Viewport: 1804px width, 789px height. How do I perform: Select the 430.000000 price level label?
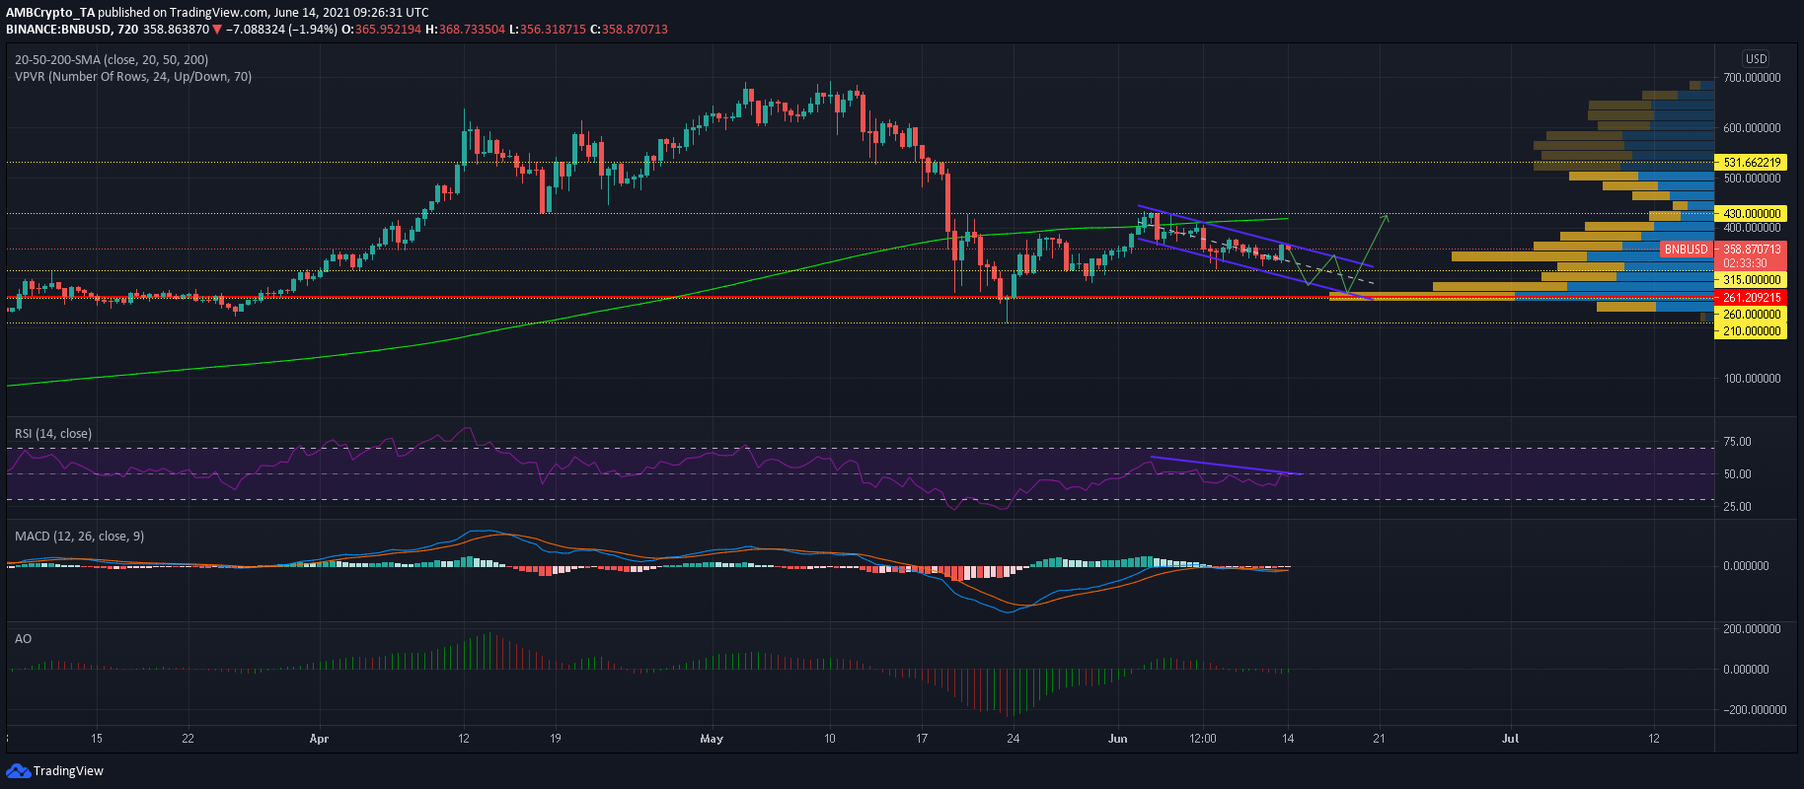(x=1752, y=213)
